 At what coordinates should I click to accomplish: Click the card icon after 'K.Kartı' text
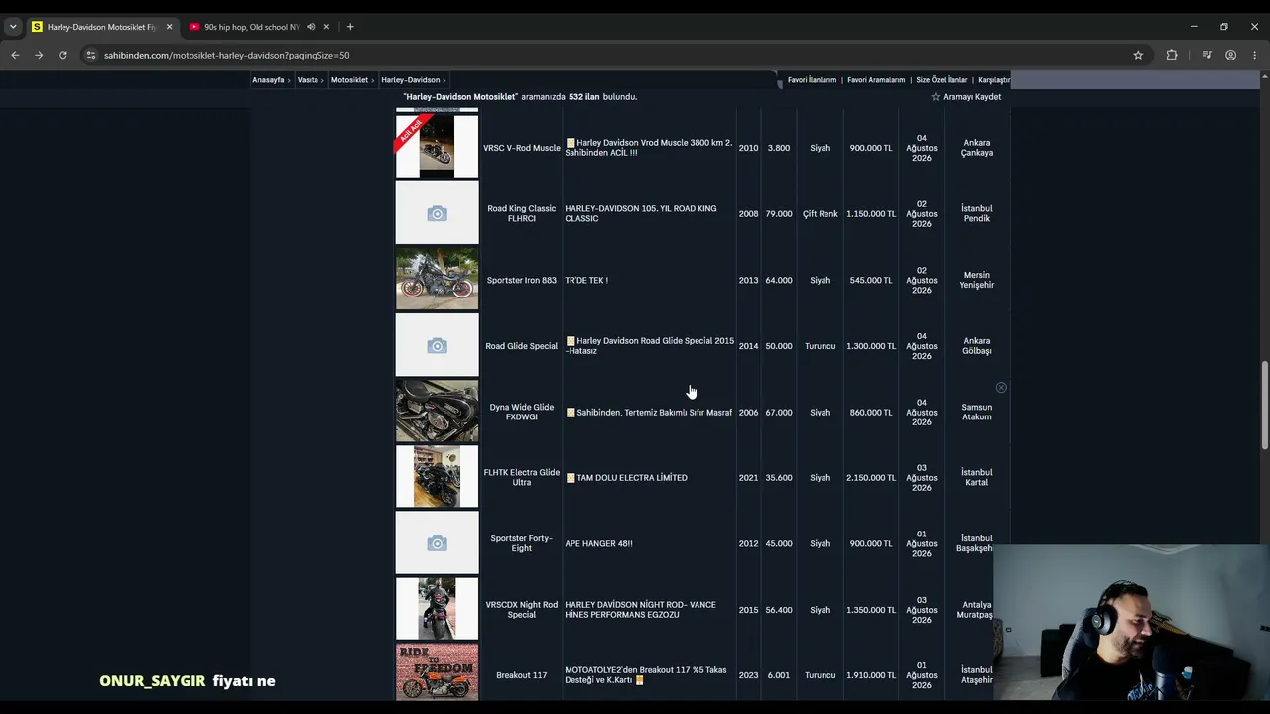[x=640, y=680]
